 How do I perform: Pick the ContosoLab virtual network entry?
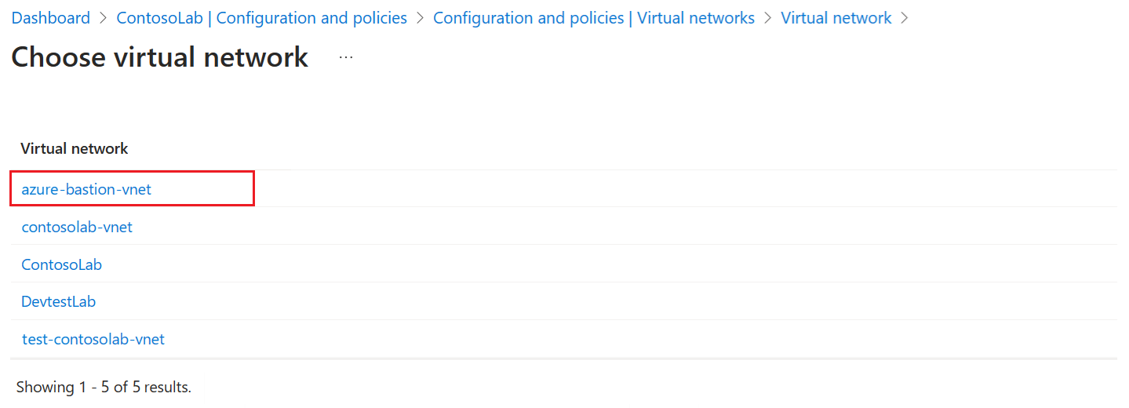coord(61,264)
